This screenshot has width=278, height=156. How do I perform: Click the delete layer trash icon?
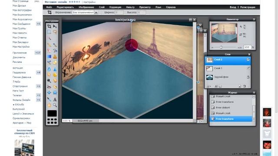pyautogui.click(x=244, y=86)
